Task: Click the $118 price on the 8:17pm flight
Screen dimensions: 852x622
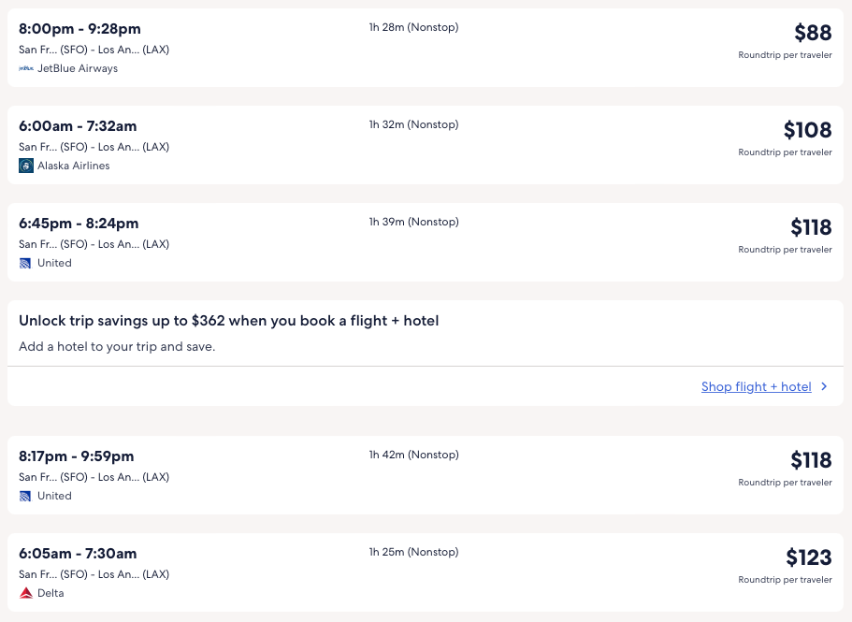Action: point(810,461)
